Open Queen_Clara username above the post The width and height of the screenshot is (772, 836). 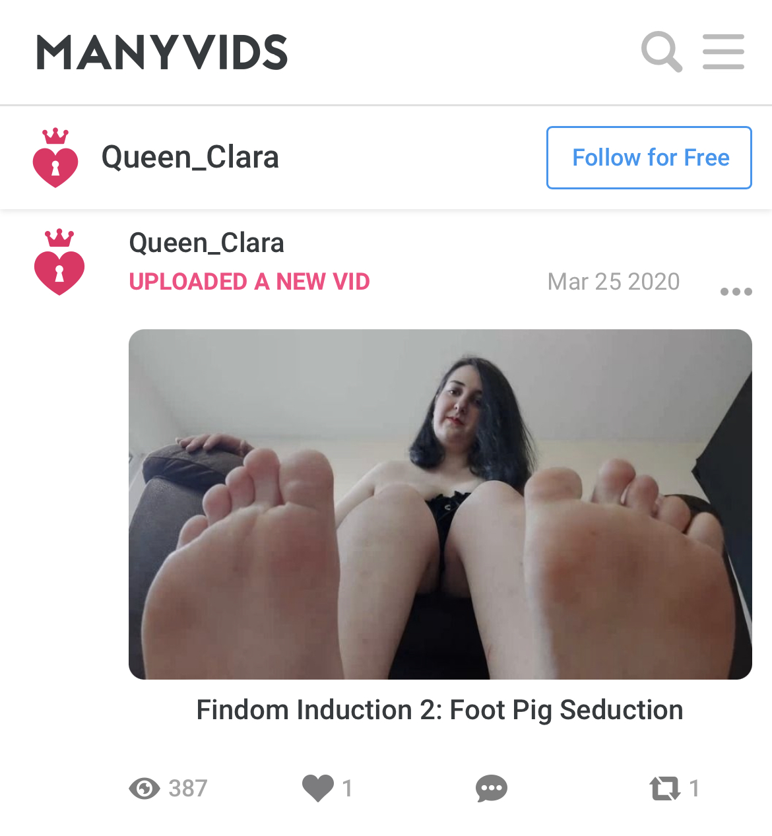[x=207, y=243]
